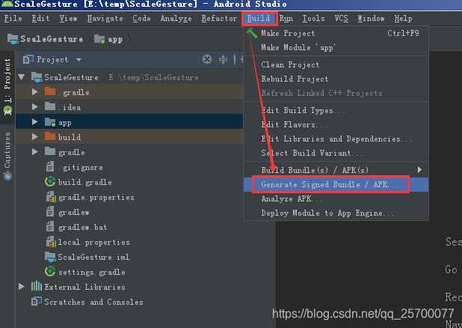The image size is (462, 328).
Task: Select the gradle folder icon in the tree
Action: pyautogui.click(x=50, y=151)
